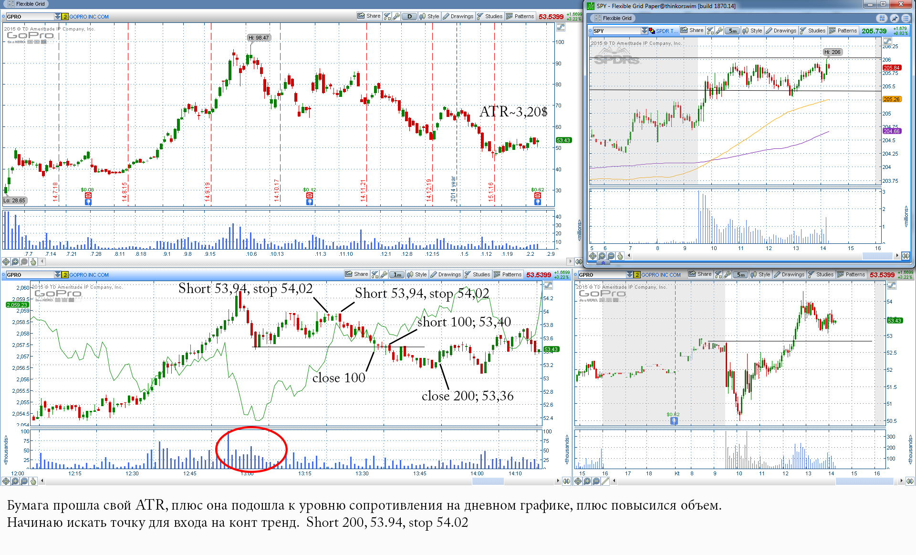The height and width of the screenshot is (555, 916).
Task: Open grid layout icon in SPY window header
Action: [882, 18]
